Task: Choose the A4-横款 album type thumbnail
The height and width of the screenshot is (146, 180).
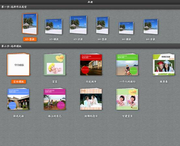Action: tap(126, 28)
